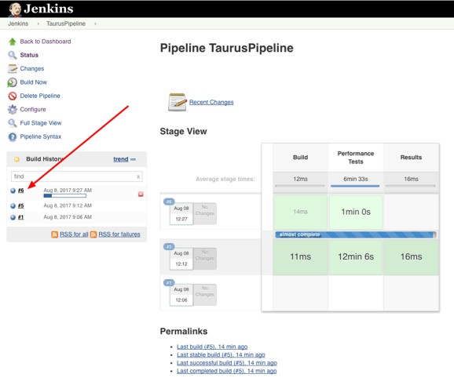Collapse Build History with minus toggle
Image resolution: width=454 pixels, height=385 pixels.
[x=134, y=159]
